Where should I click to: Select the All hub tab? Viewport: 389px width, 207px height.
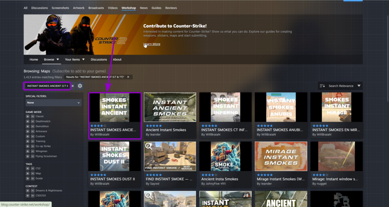tap(25, 8)
